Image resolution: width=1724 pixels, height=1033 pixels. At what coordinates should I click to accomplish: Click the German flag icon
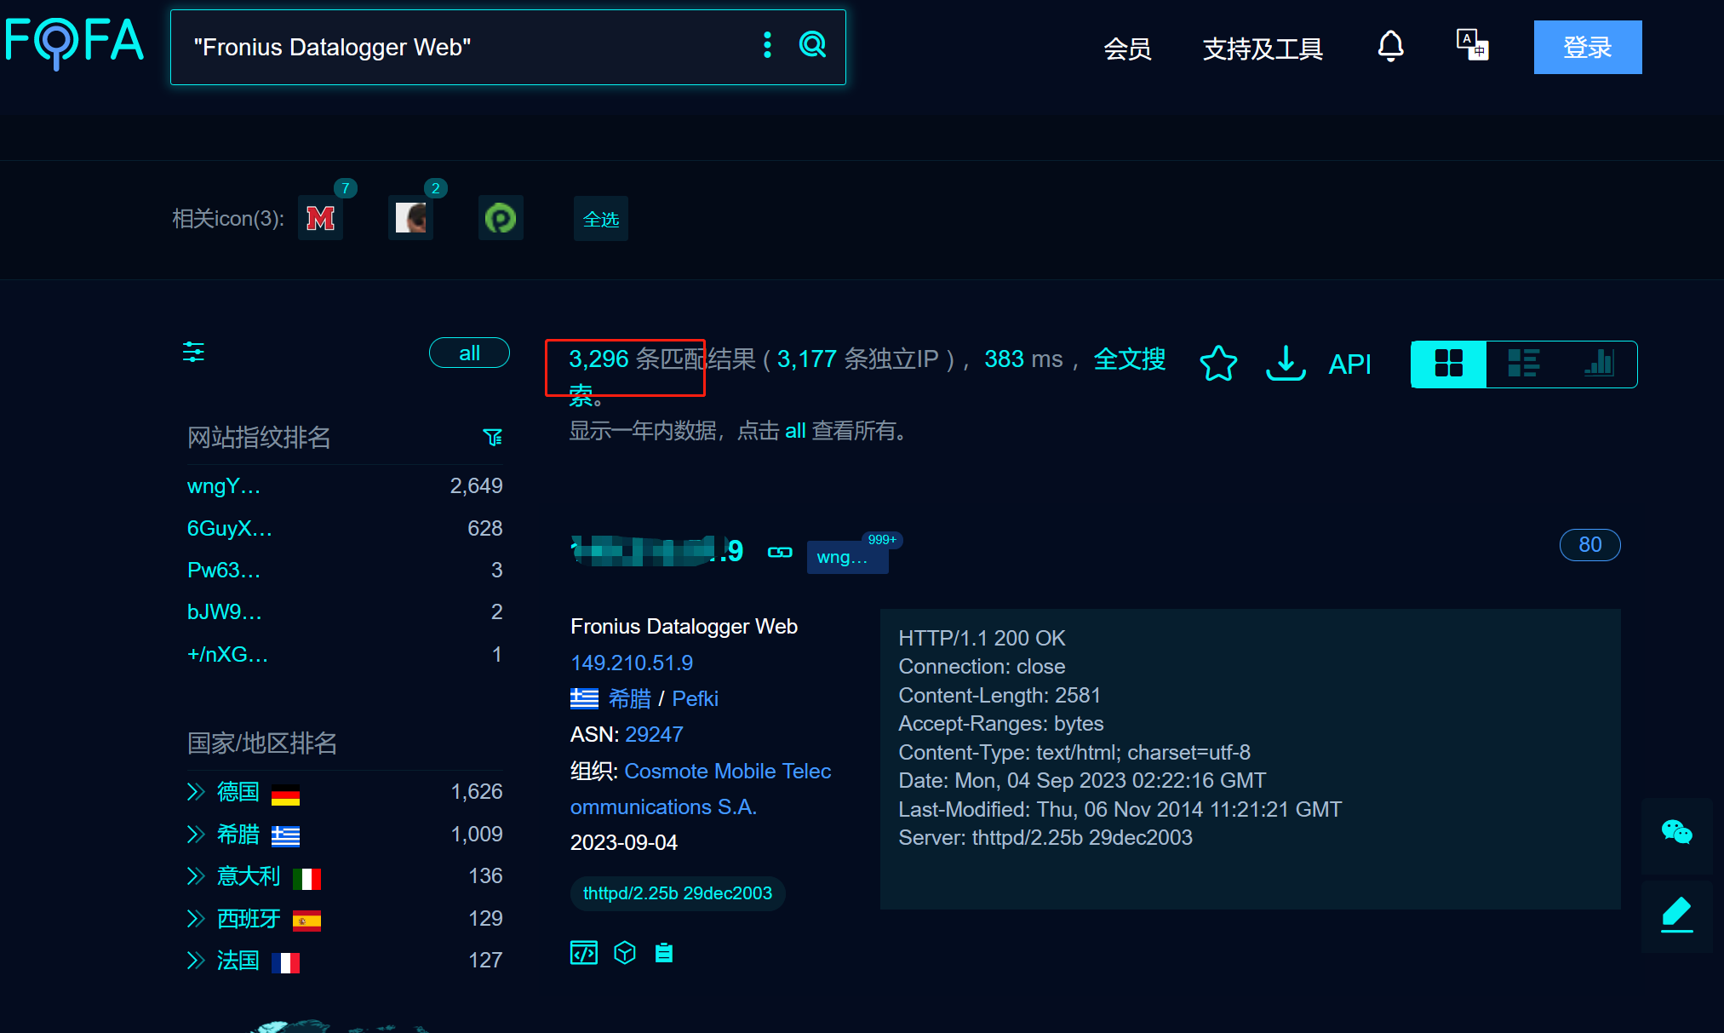(285, 795)
